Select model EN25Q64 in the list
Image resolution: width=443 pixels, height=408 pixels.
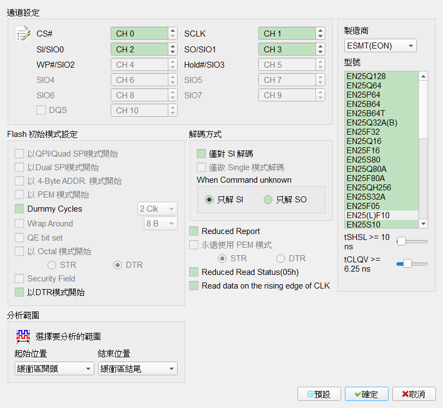coord(381,86)
